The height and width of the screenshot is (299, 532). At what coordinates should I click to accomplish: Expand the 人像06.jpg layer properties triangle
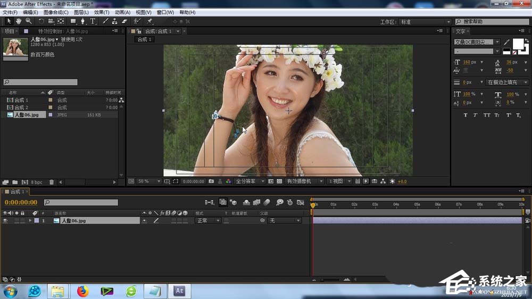(30, 220)
